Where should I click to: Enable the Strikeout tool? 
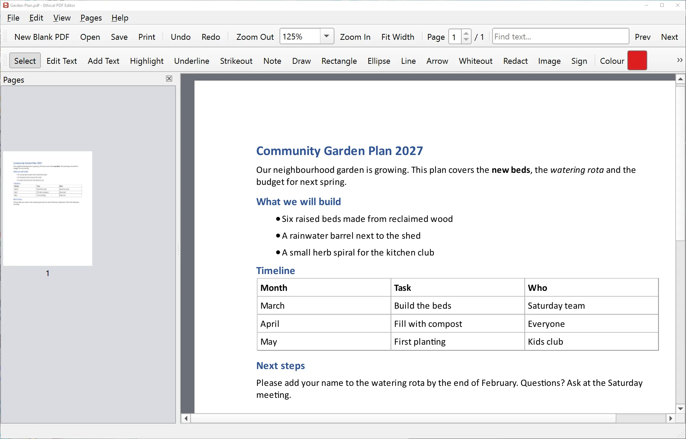coord(236,61)
